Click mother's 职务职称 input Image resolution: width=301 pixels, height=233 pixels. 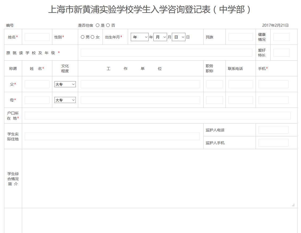point(215,100)
